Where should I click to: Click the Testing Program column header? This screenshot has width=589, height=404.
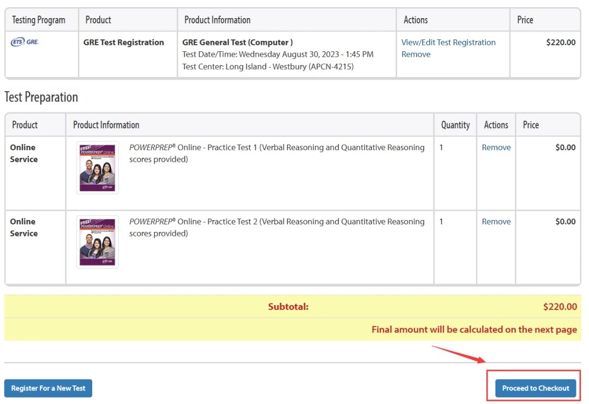[39, 20]
